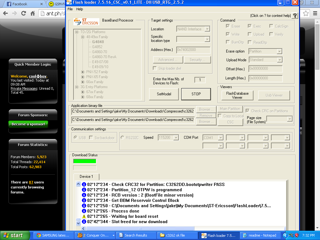Screen dimensions: 320x240
Task: Open c3262 ok file folder in taskbar
Action: pyautogui.click(x=177, y=235)
